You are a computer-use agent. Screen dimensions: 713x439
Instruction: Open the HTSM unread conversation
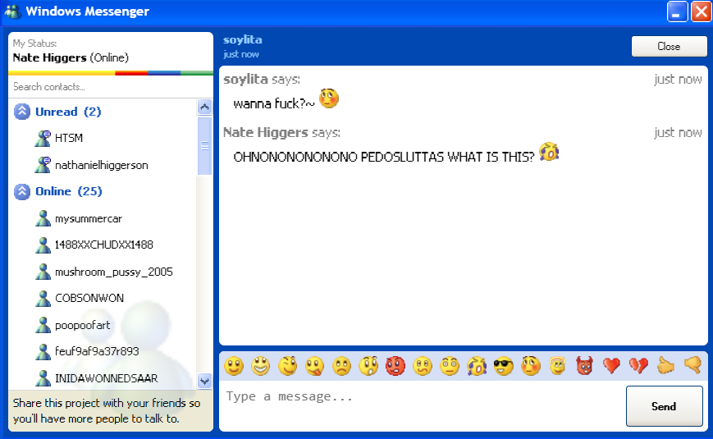tap(103, 139)
